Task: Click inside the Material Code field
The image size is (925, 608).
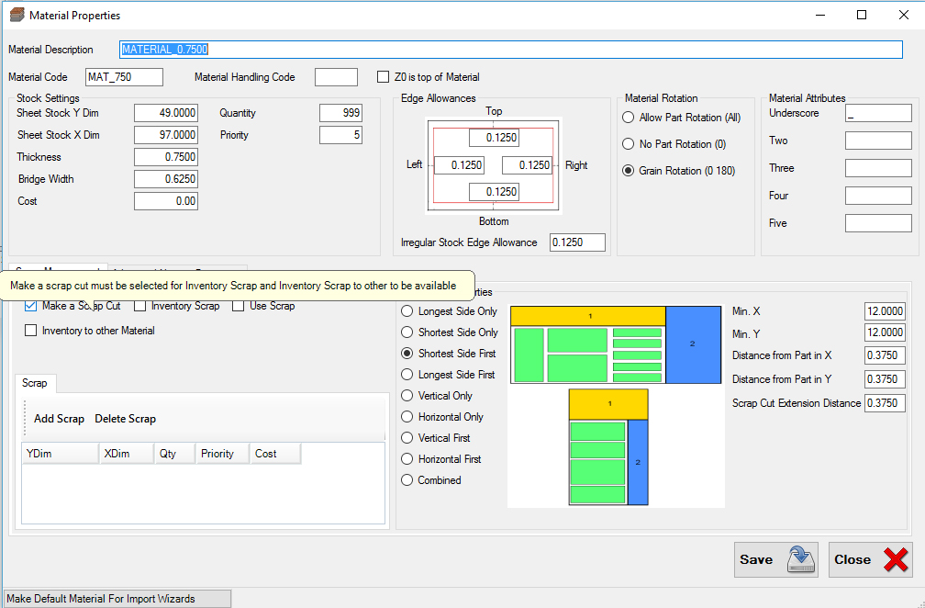Action: pos(122,76)
